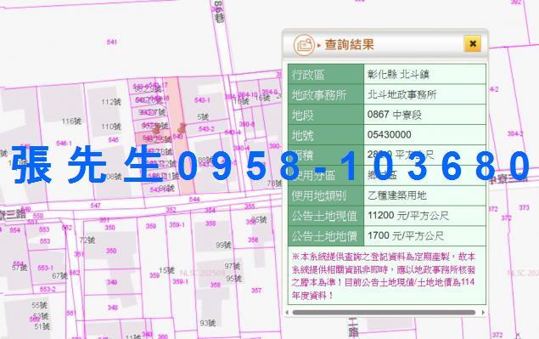The width and height of the screenshot is (539, 339).
Task: Click the red disclaimer note in the popup
Action: pos(384,275)
